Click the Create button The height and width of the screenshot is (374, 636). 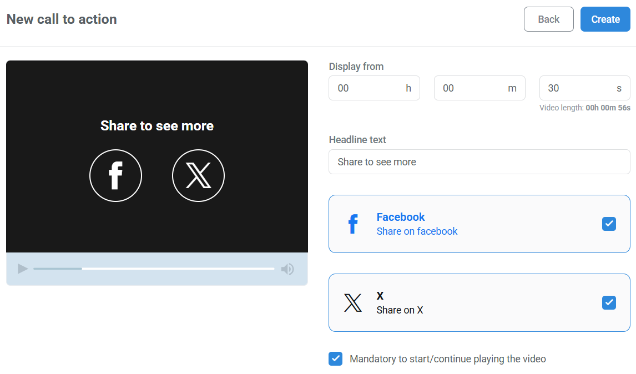(x=605, y=19)
